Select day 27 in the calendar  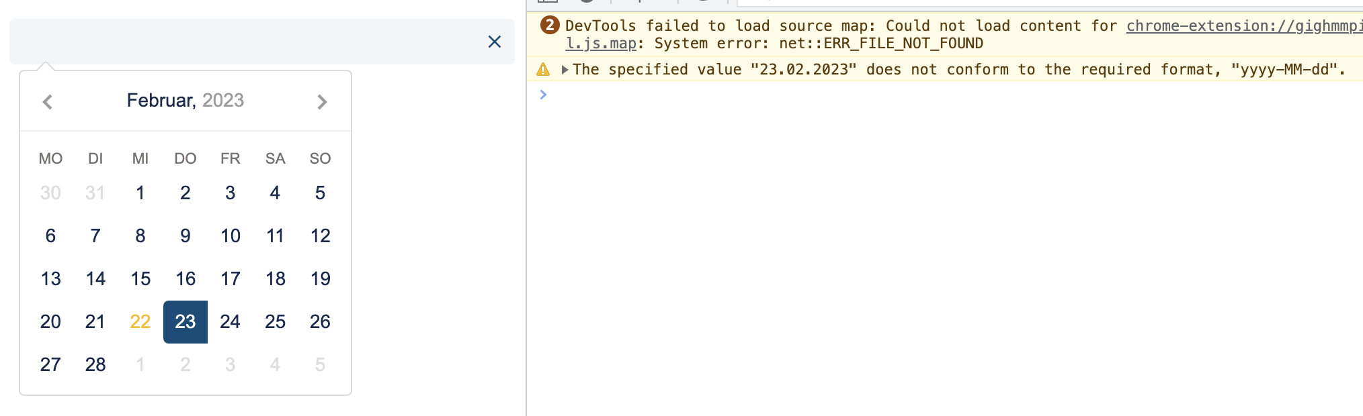[x=50, y=365]
